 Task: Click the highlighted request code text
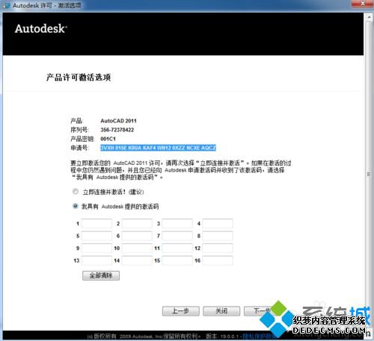click(158, 148)
